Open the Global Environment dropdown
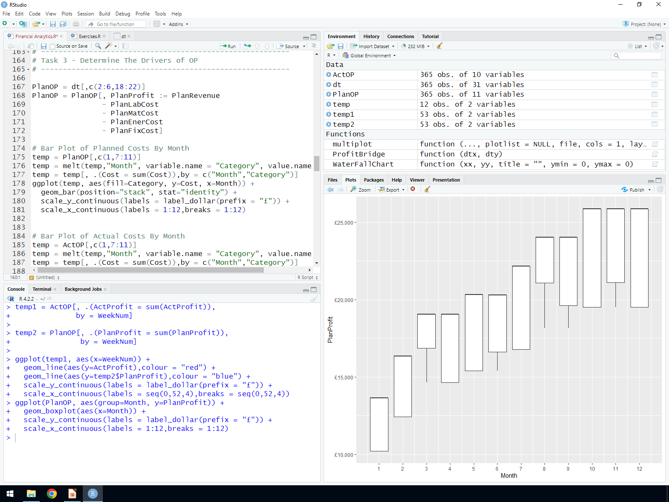Image resolution: width=669 pixels, height=502 pixels. click(x=370, y=56)
